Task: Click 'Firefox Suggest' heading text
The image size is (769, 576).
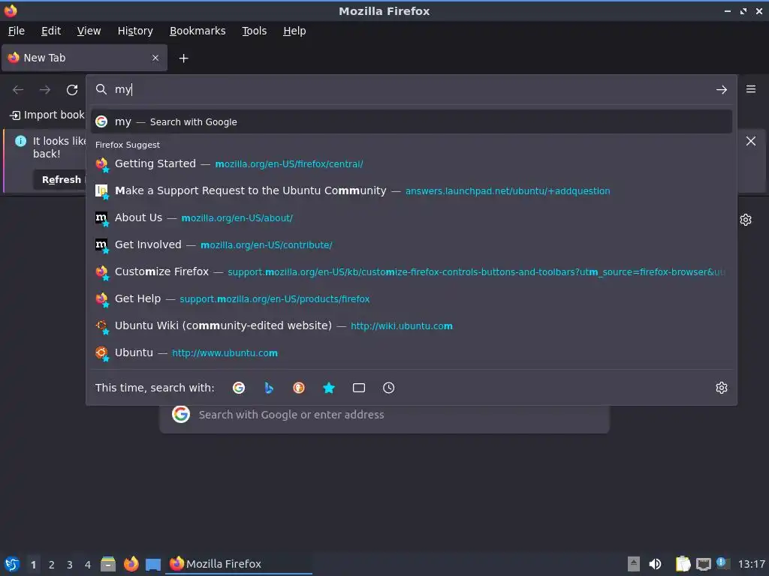Action: tap(128, 145)
